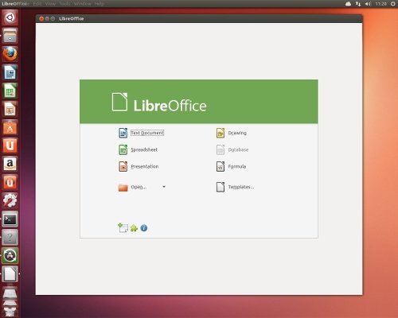Screen dimensions: 398x318
Task: Expand the recent files dropdown arrow beside Open
Action: (x=164, y=187)
